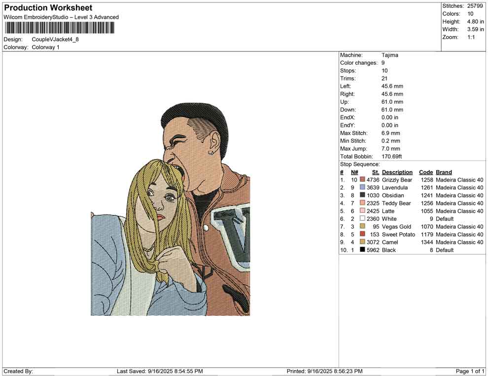Image resolution: width=488 pixels, height=376 pixels.
Task: Pick the Camel thread swatch
Action: [x=362, y=242]
